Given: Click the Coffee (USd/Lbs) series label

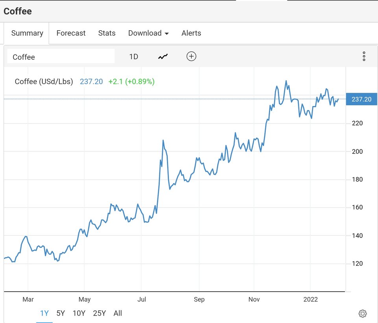Looking at the screenshot, I should pos(44,81).
